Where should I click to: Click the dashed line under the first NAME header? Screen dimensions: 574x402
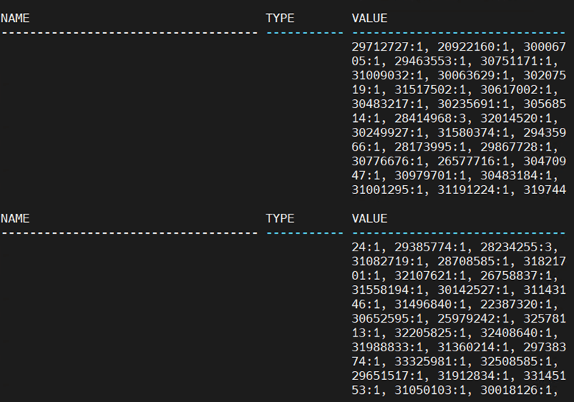click(129, 32)
